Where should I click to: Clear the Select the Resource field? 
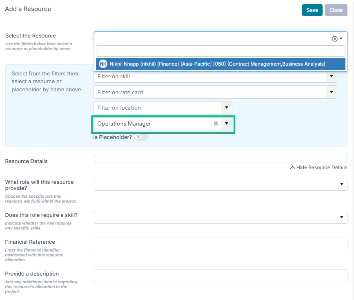(x=334, y=39)
